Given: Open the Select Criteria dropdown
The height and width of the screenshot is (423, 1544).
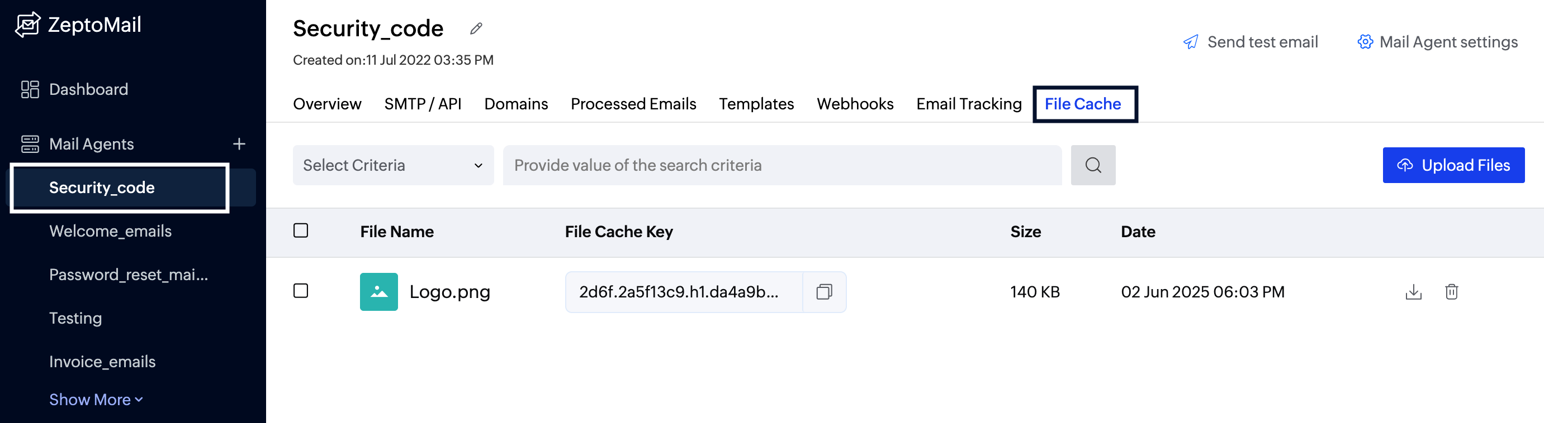Looking at the screenshot, I should [393, 165].
